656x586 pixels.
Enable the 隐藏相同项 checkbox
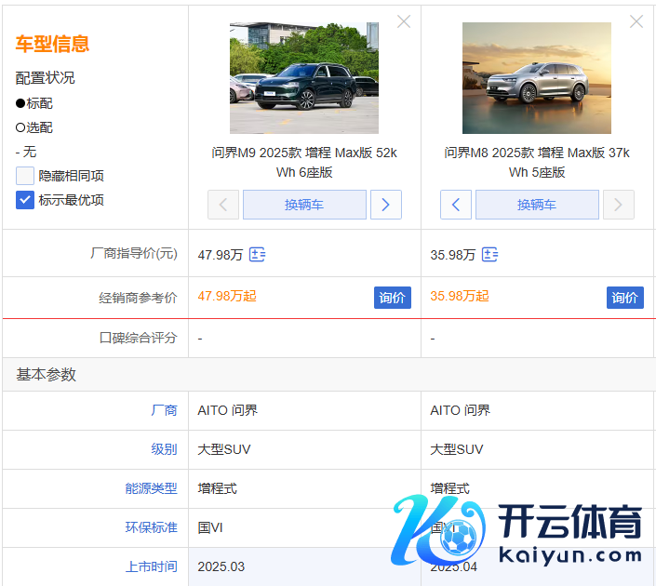[25, 176]
